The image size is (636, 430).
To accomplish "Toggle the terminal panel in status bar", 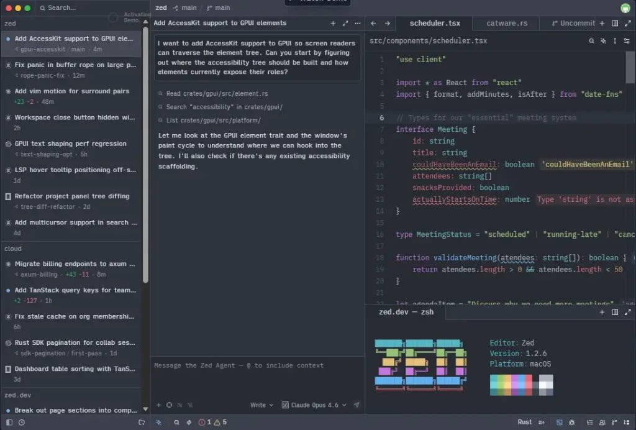I will tap(560, 423).
